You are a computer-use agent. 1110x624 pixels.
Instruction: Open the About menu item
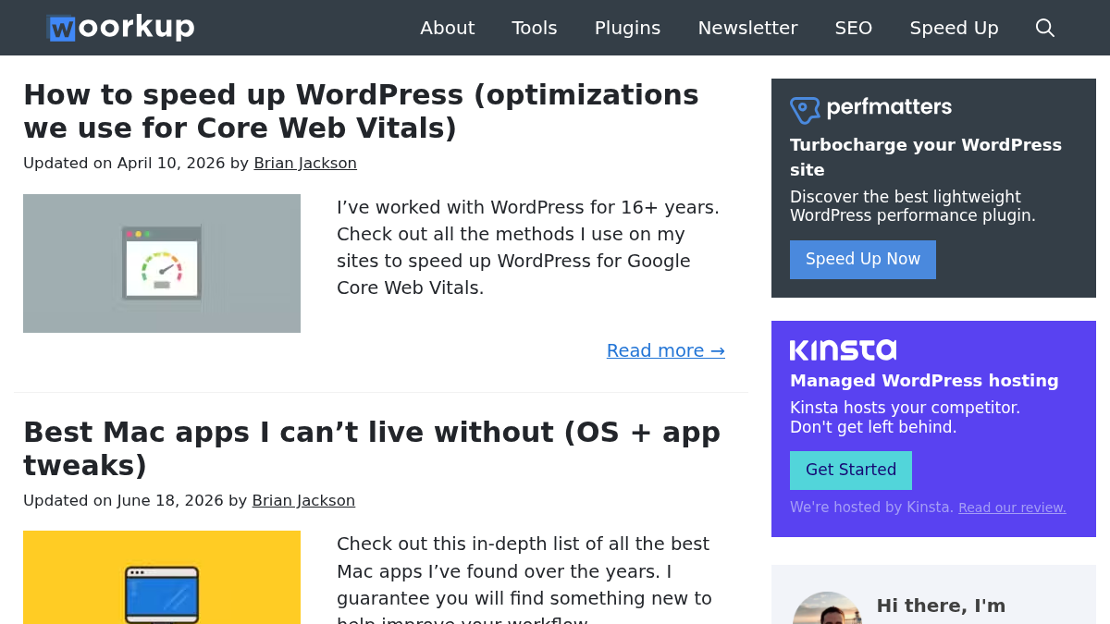(448, 28)
